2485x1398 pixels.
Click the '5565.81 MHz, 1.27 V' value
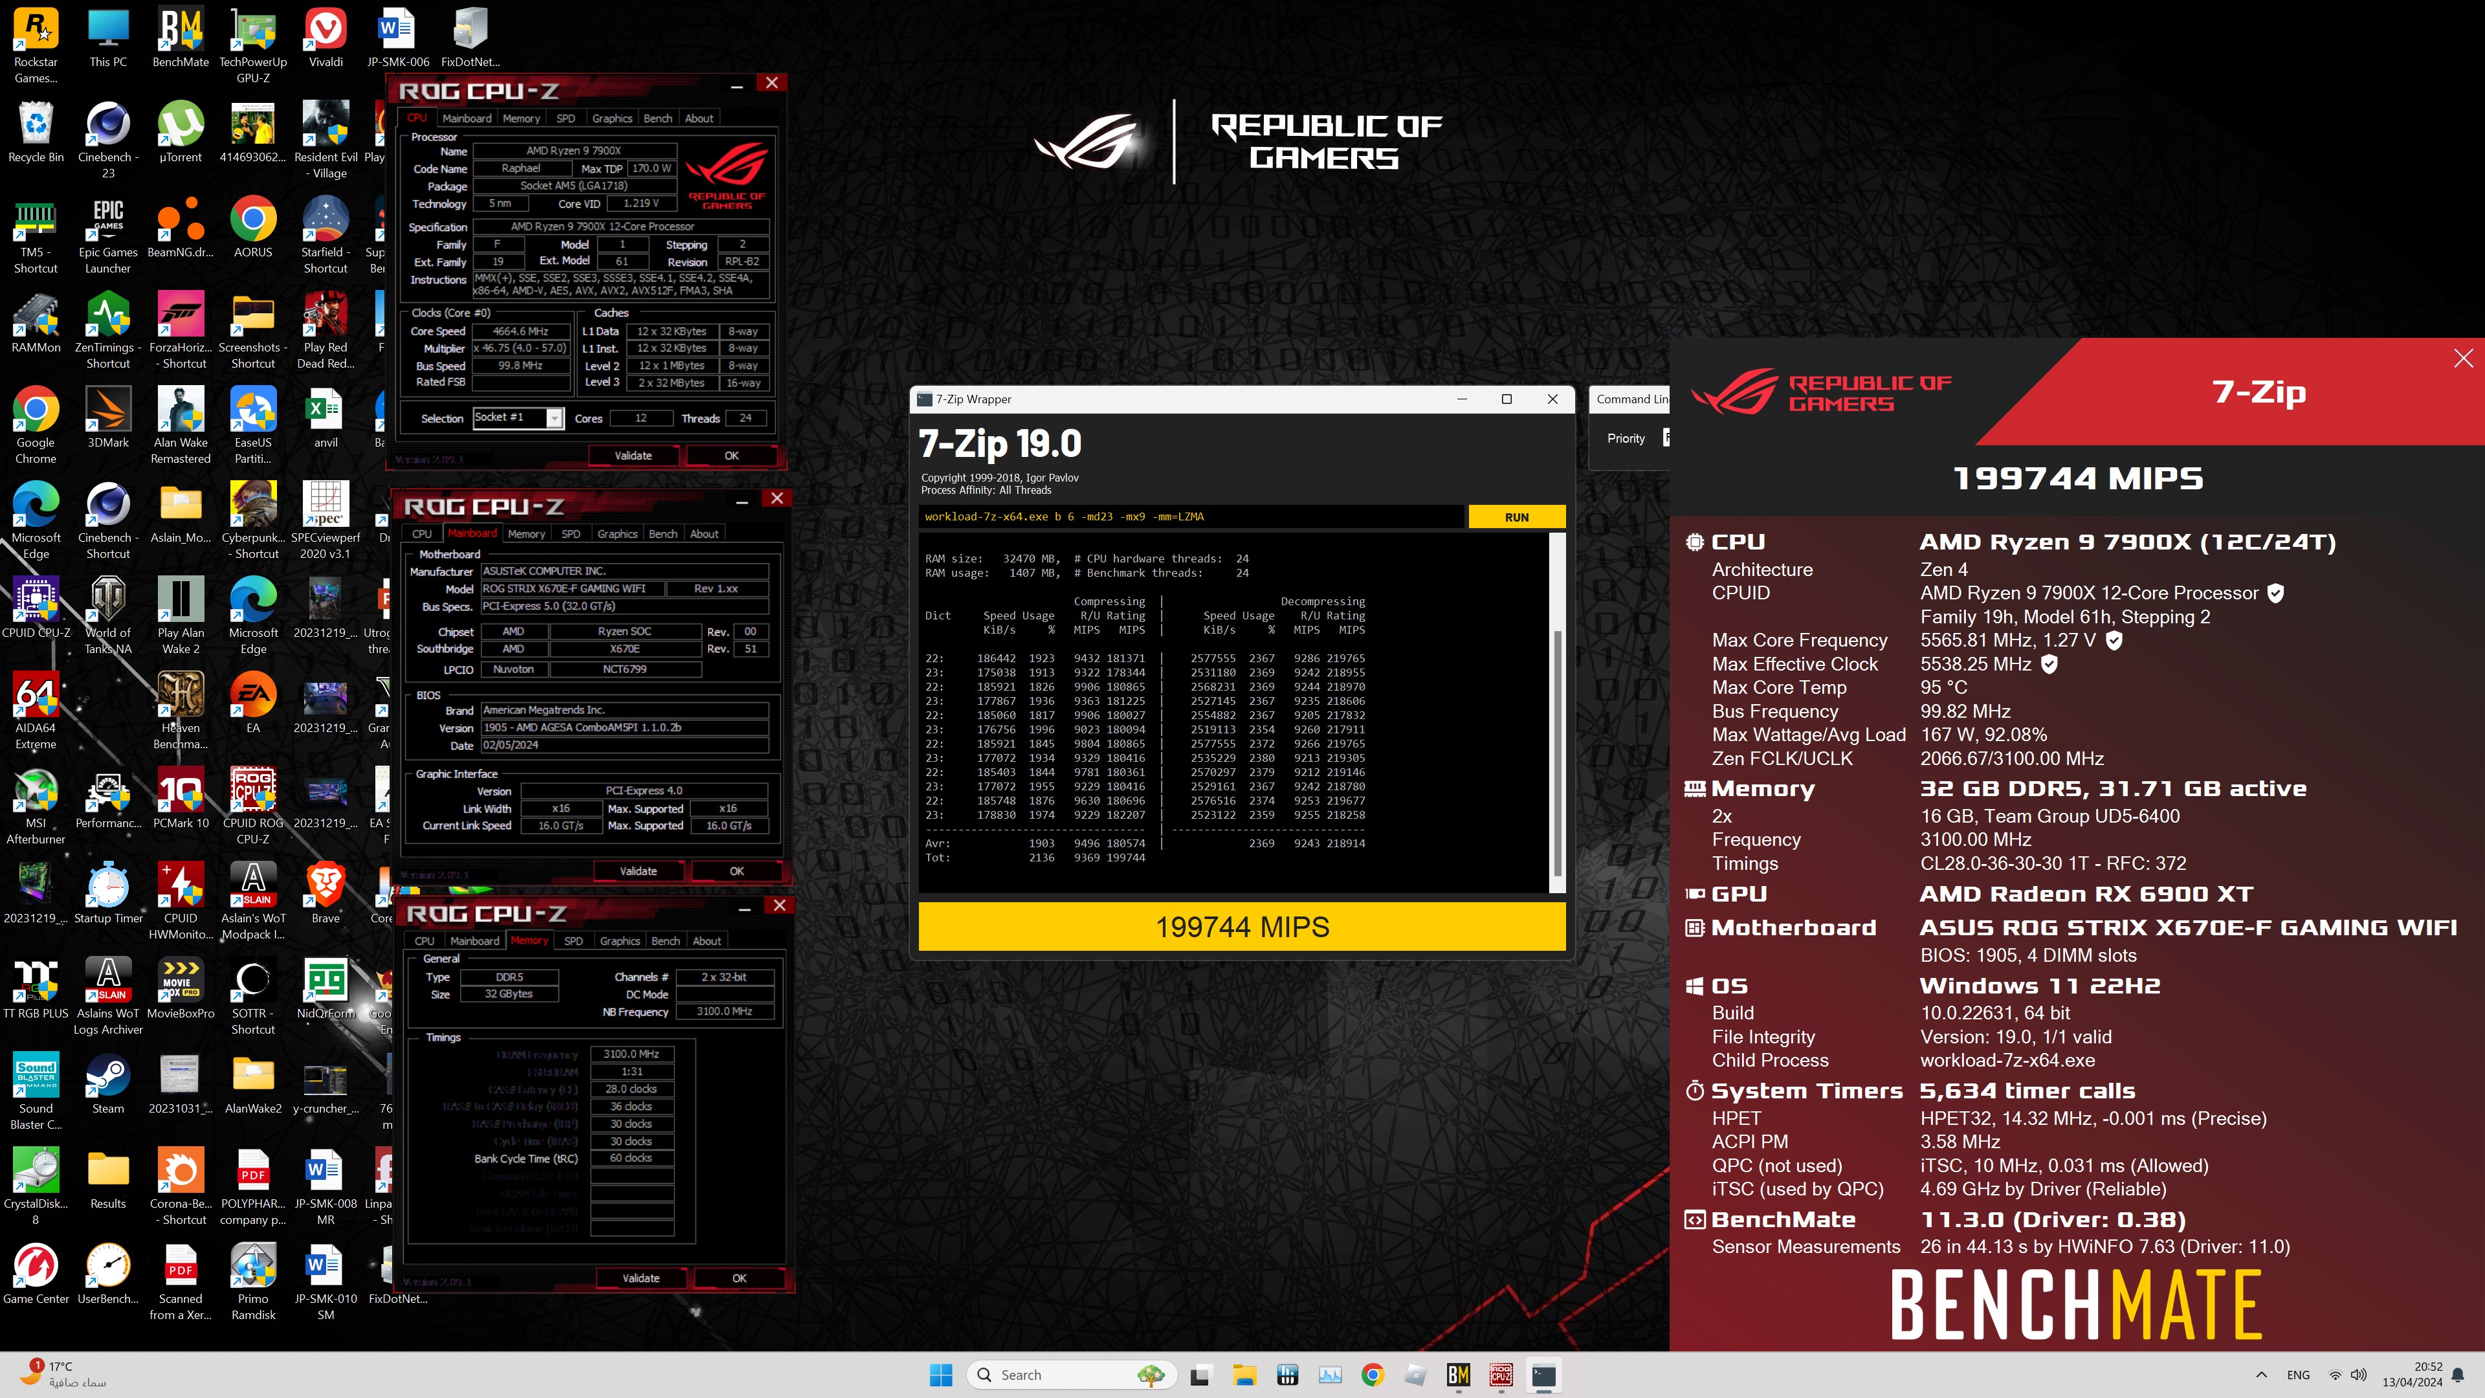click(2009, 639)
